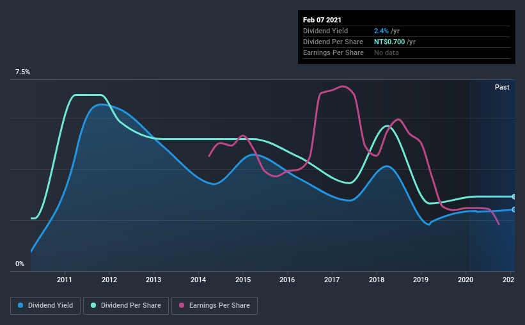Click the 2014 x-axis label
The height and width of the screenshot is (325, 525).
point(198,280)
